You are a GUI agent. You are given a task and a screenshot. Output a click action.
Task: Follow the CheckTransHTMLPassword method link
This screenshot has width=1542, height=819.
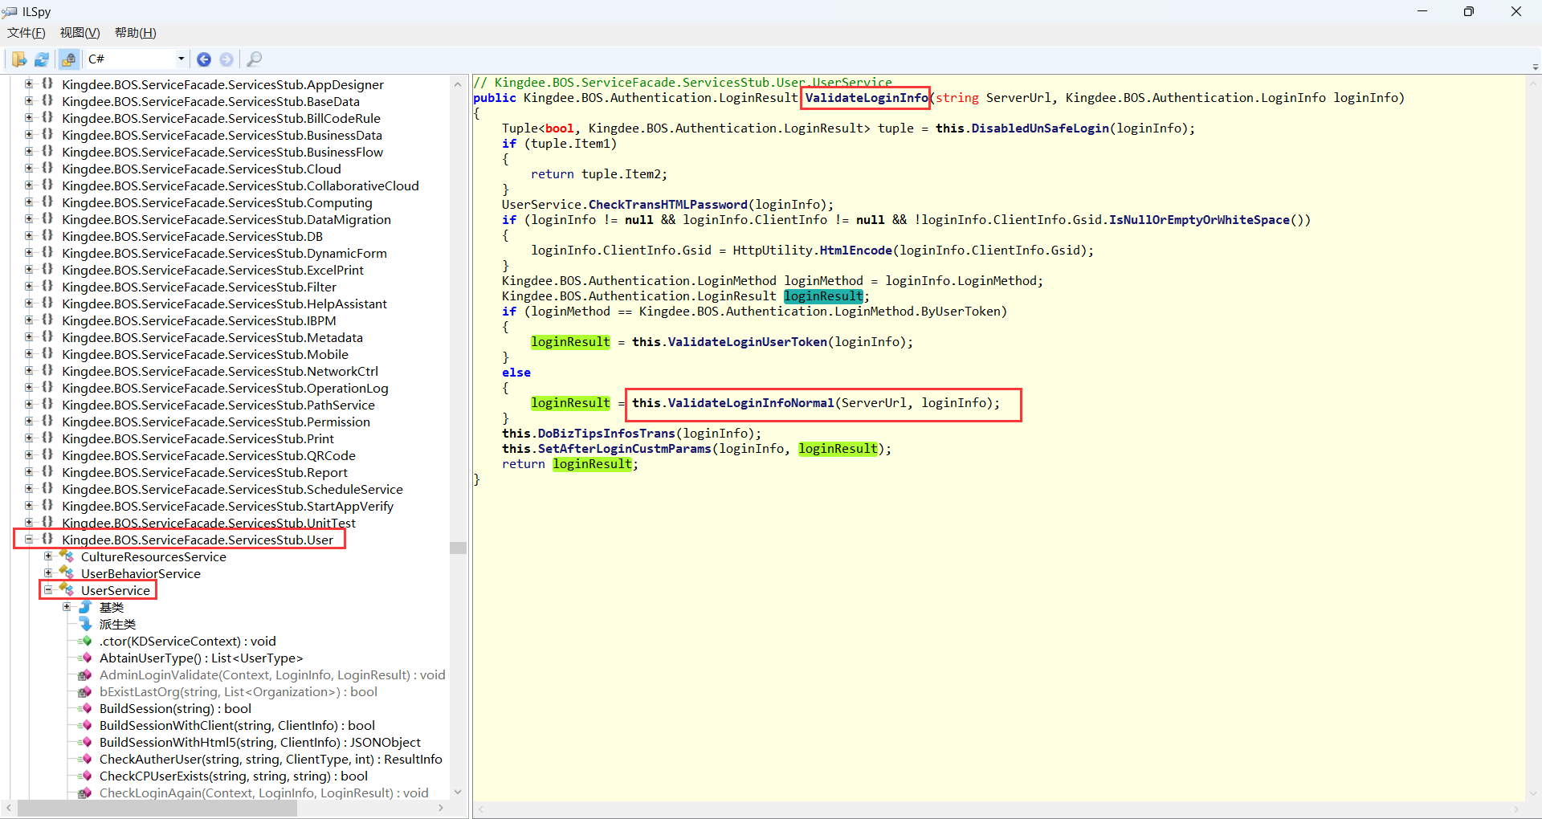667,205
